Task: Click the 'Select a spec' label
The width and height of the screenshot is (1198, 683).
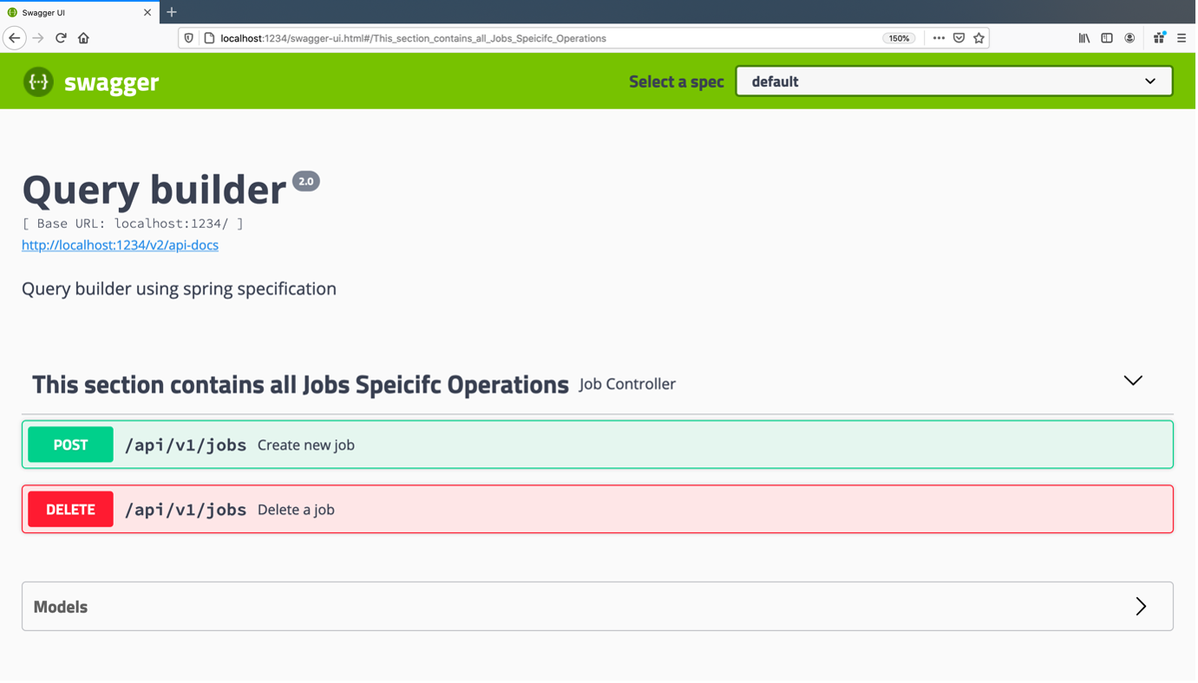Action: [677, 81]
